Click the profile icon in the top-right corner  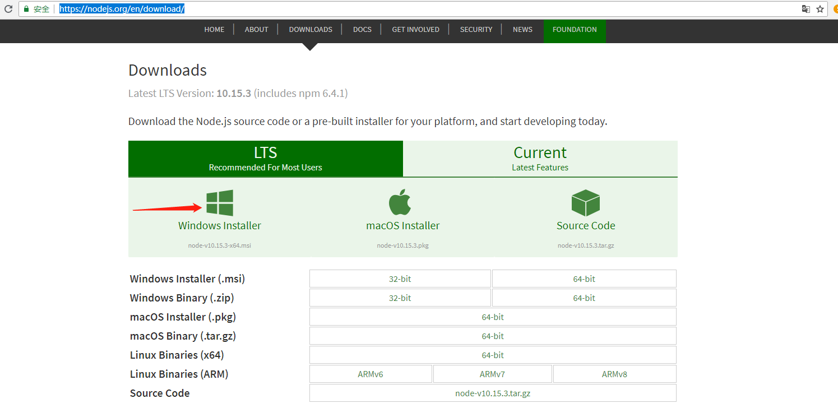pyautogui.click(x=834, y=8)
